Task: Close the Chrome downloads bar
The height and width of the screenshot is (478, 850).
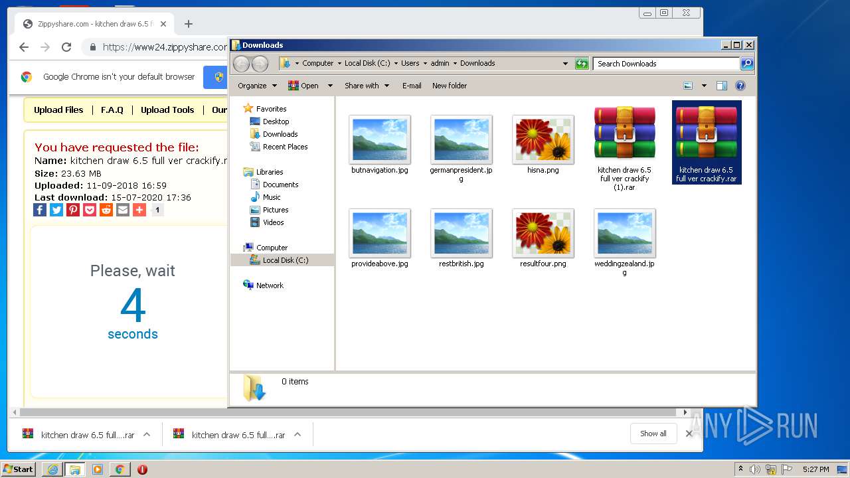Action: point(689,434)
